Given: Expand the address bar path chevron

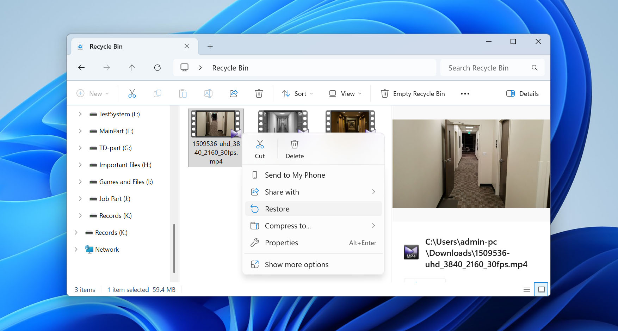Looking at the screenshot, I should pyautogui.click(x=200, y=68).
